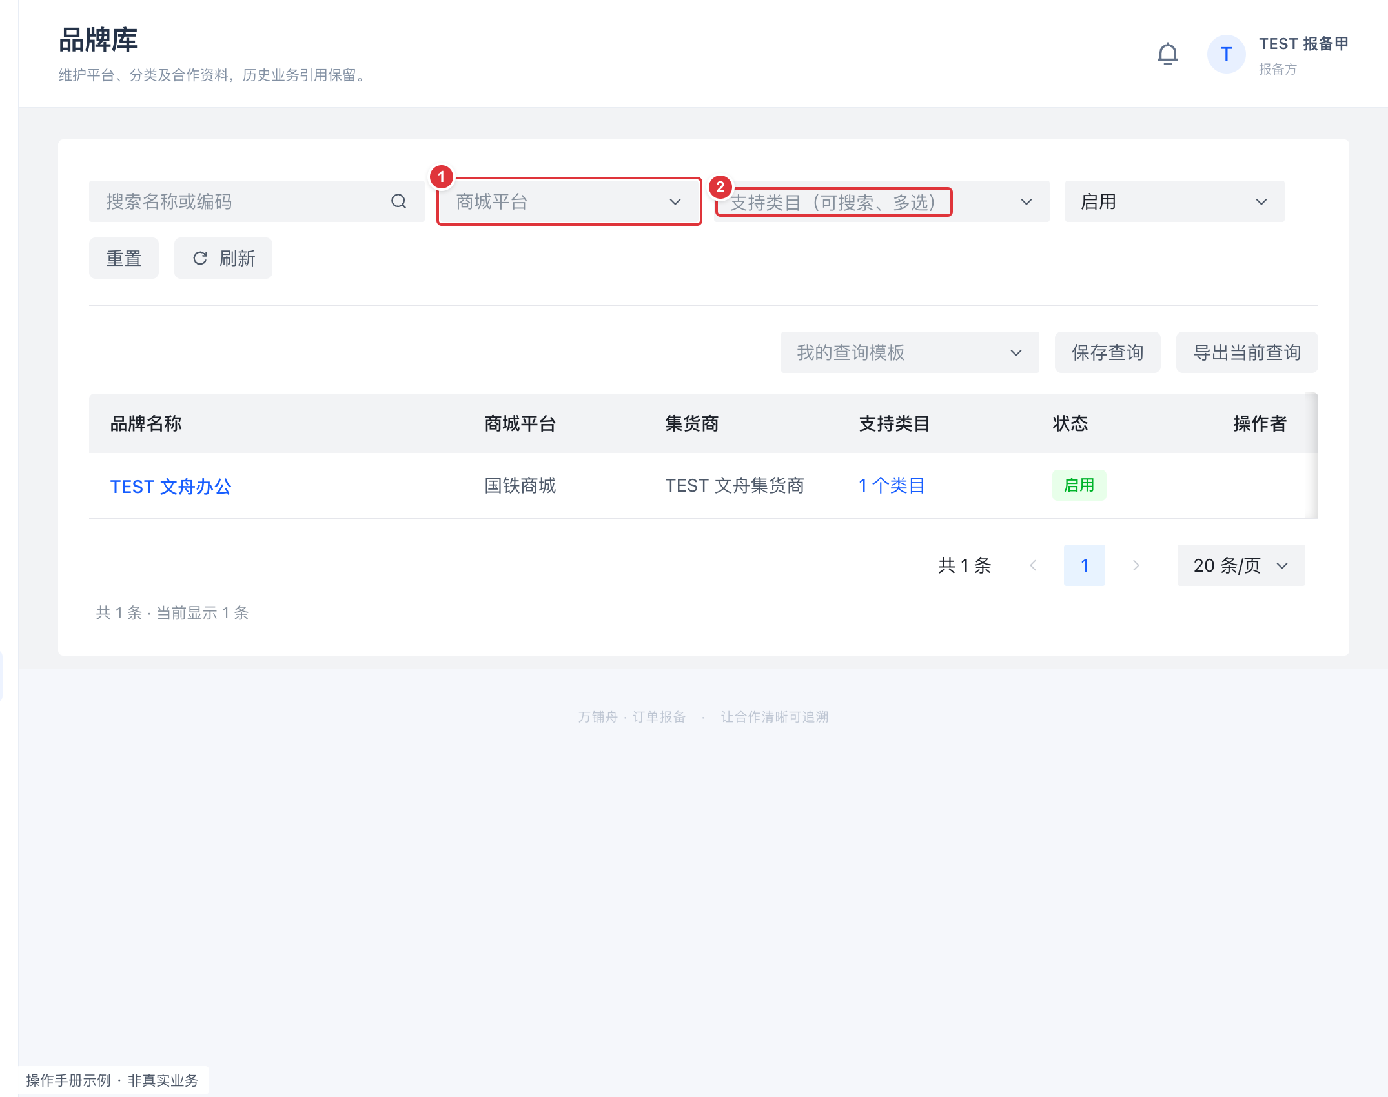1388x1097 pixels.
Task: Click the TEST 报备甲 user name
Action: tap(1303, 43)
